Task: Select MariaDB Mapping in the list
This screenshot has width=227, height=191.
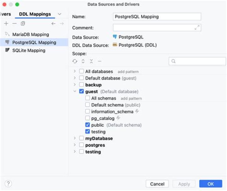Action: (34, 34)
